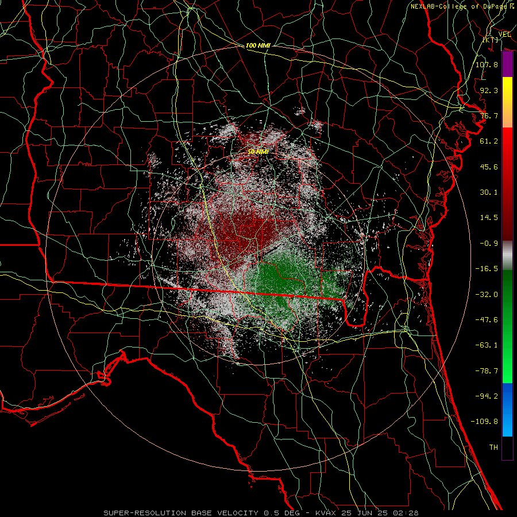Select the -32.0 velocity scale value
This screenshot has height=517, width=517.
[x=487, y=295]
